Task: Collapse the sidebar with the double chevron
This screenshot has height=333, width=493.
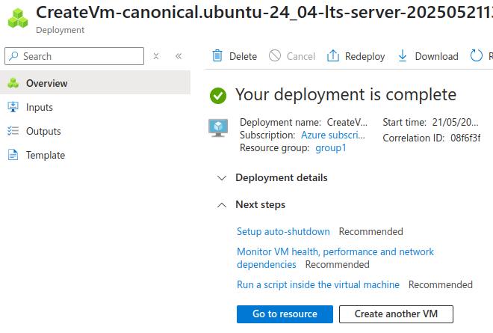Action: pyautogui.click(x=179, y=56)
